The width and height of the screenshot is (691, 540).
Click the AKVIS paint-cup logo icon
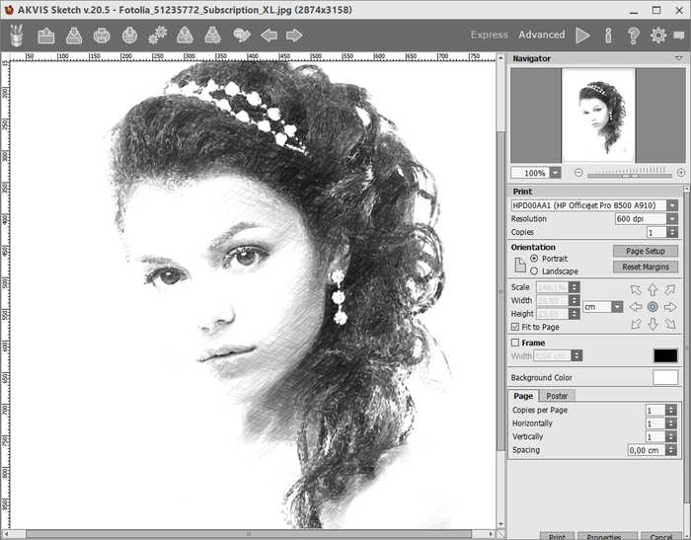17,36
